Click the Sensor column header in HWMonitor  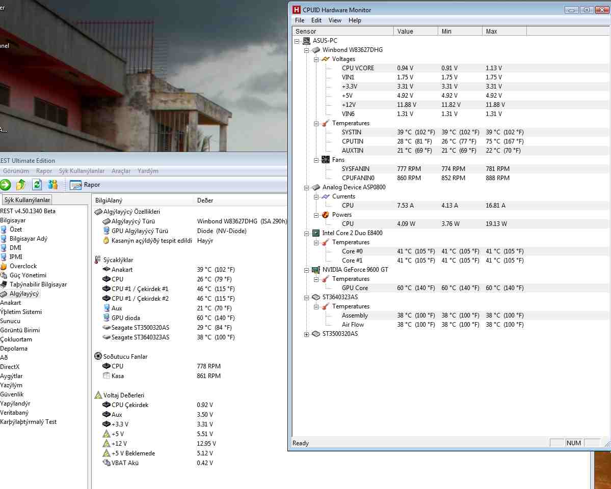(343, 31)
